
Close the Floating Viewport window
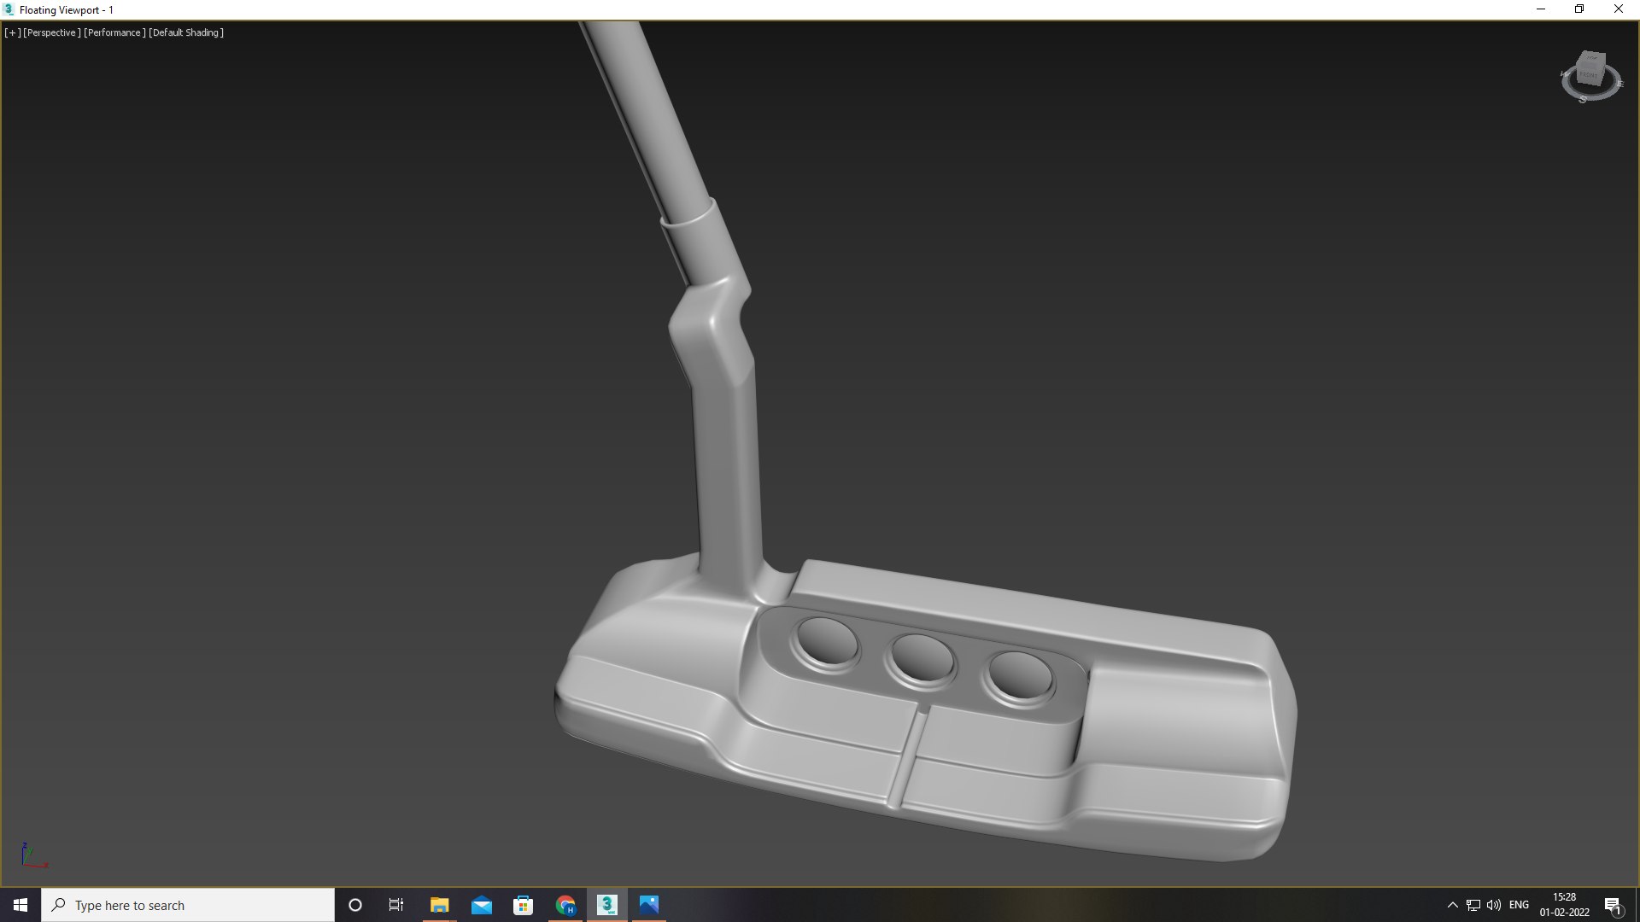1619,9
